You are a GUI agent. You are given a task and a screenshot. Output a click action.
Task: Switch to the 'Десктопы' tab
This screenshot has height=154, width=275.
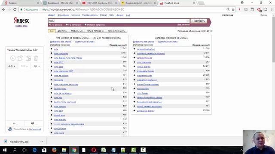[x=62, y=31]
